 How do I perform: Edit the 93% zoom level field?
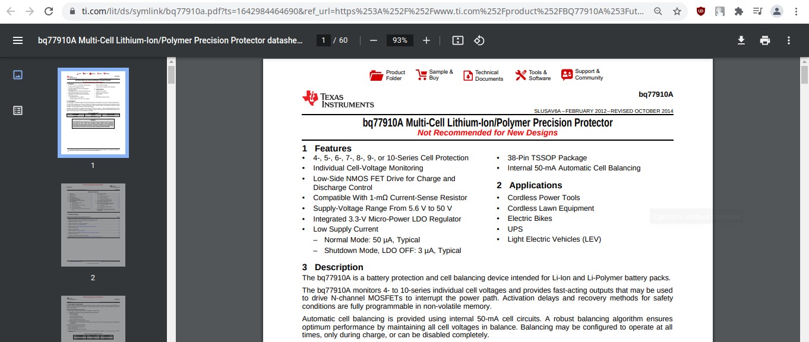click(400, 40)
